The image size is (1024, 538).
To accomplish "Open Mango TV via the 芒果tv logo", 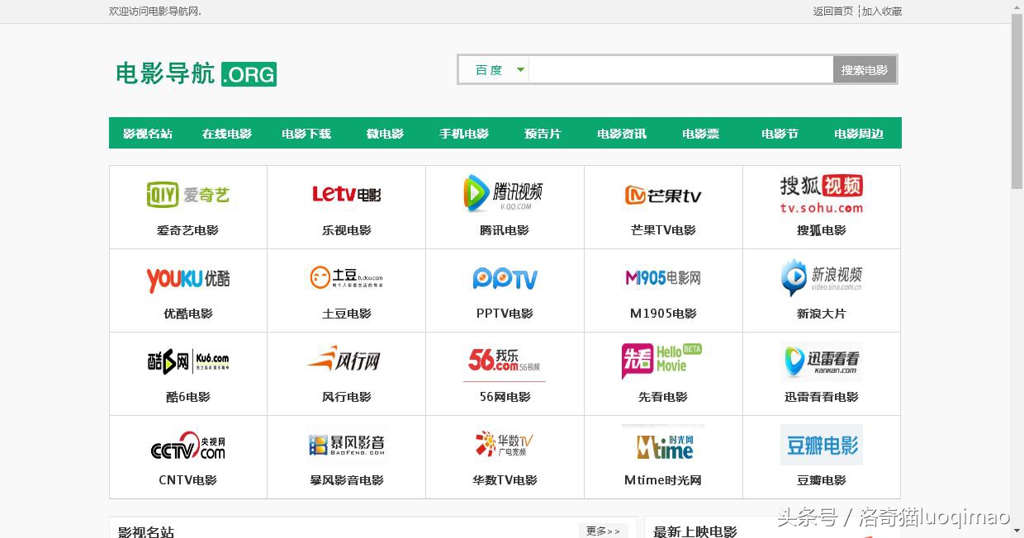I will (662, 195).
